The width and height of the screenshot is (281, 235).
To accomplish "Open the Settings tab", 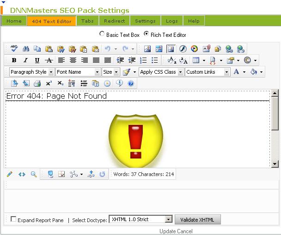I will pos(145,21).
